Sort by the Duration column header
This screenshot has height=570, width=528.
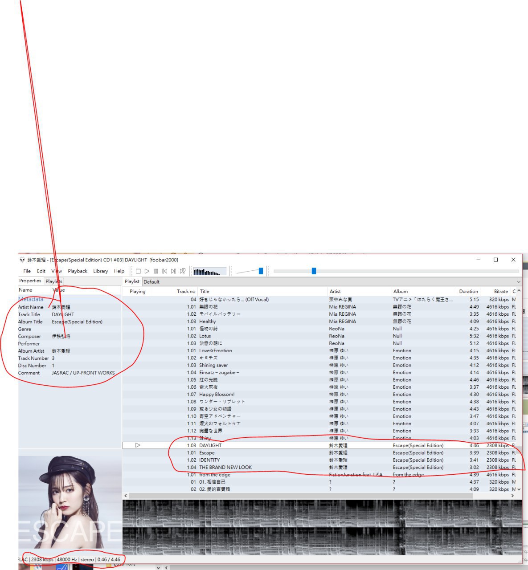(x=468, y=292)
